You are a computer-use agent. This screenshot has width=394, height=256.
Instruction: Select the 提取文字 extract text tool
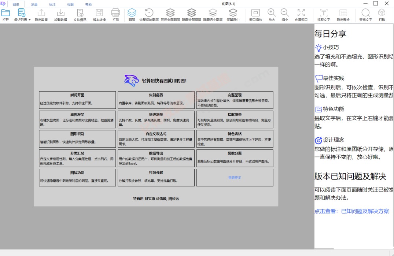pyautogui.click(x=324, y=12)
